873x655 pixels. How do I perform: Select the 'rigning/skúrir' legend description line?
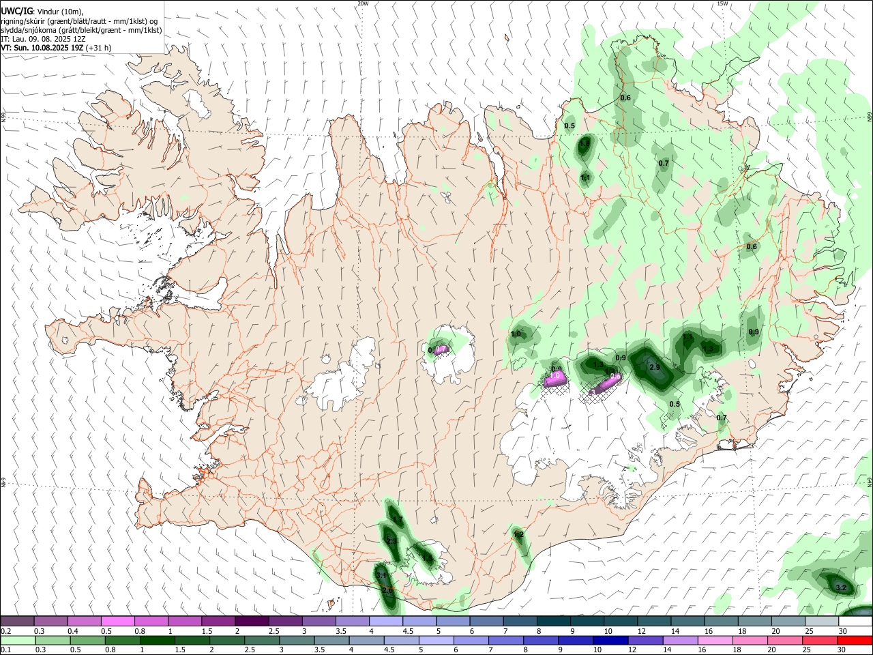pos(79,21)
